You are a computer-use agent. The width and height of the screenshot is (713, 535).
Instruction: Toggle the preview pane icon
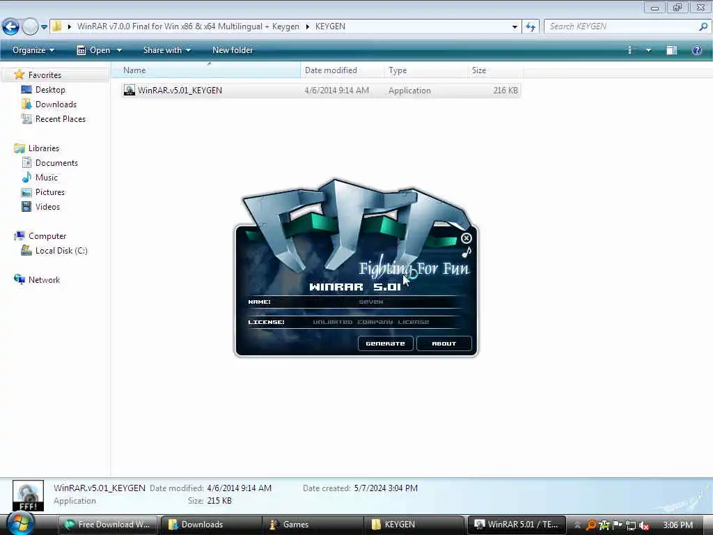tap(672, 50)
